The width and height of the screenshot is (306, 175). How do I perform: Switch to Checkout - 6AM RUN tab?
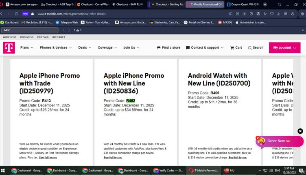click(x=129, y=4)
